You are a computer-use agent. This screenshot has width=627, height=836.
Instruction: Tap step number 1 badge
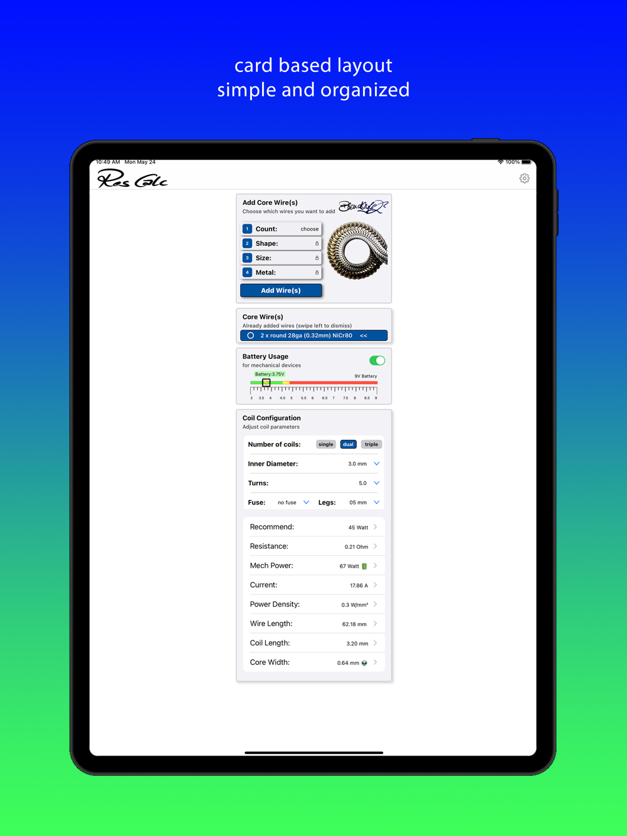click(247, 229)
